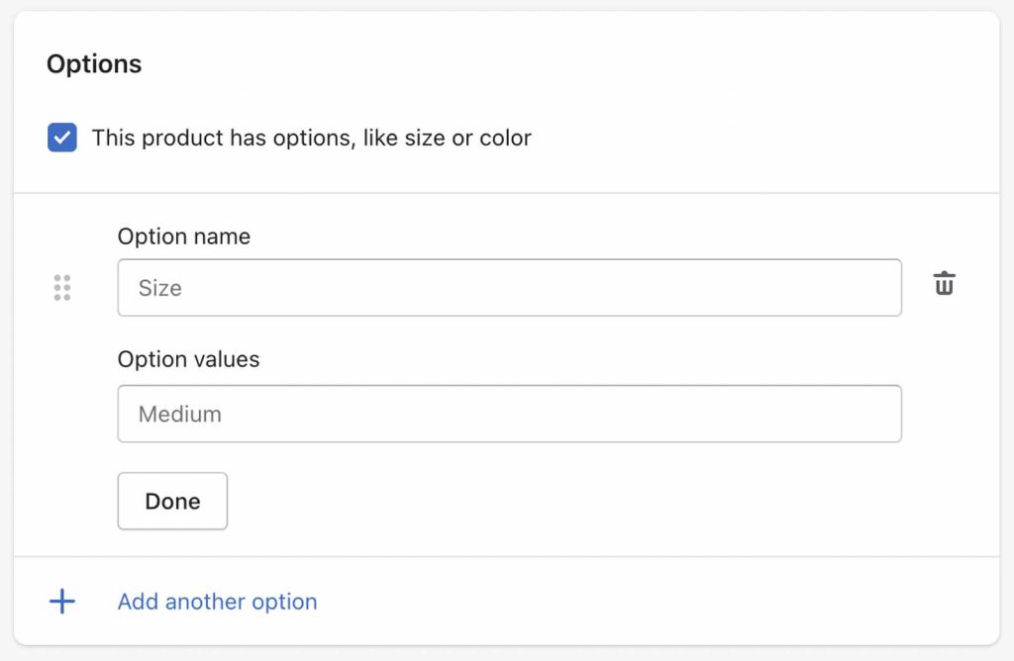The height and width of the screenshot is (661, 1014).
Task: Grab the six-dot drag handle icon
Action: [x=62, y=288]
